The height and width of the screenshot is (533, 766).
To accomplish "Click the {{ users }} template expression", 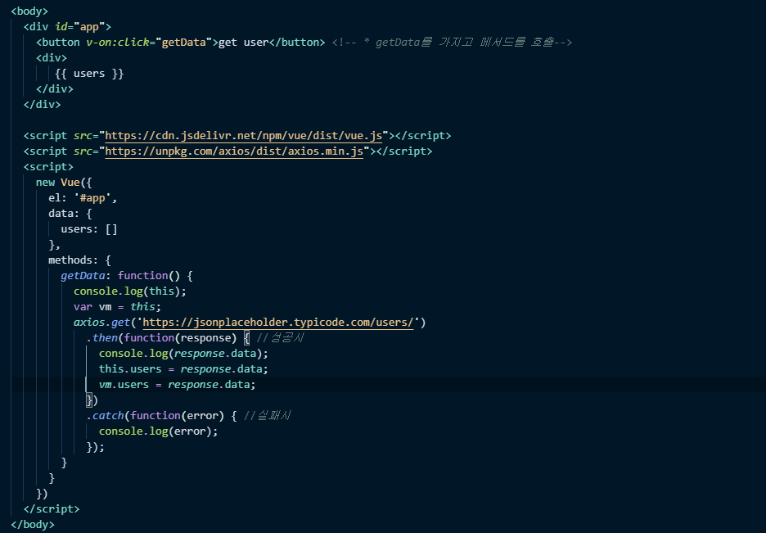I will (89, 74).
